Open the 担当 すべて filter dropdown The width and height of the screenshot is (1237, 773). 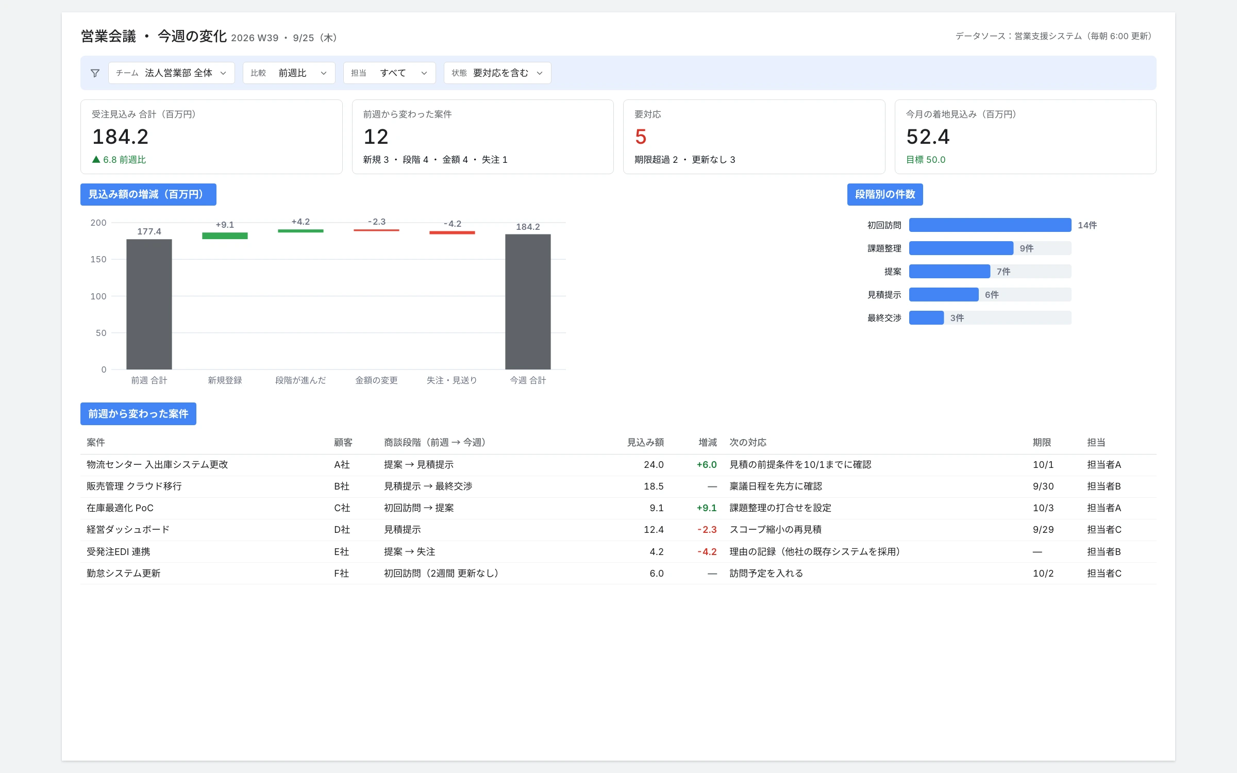tap(389, 73)
